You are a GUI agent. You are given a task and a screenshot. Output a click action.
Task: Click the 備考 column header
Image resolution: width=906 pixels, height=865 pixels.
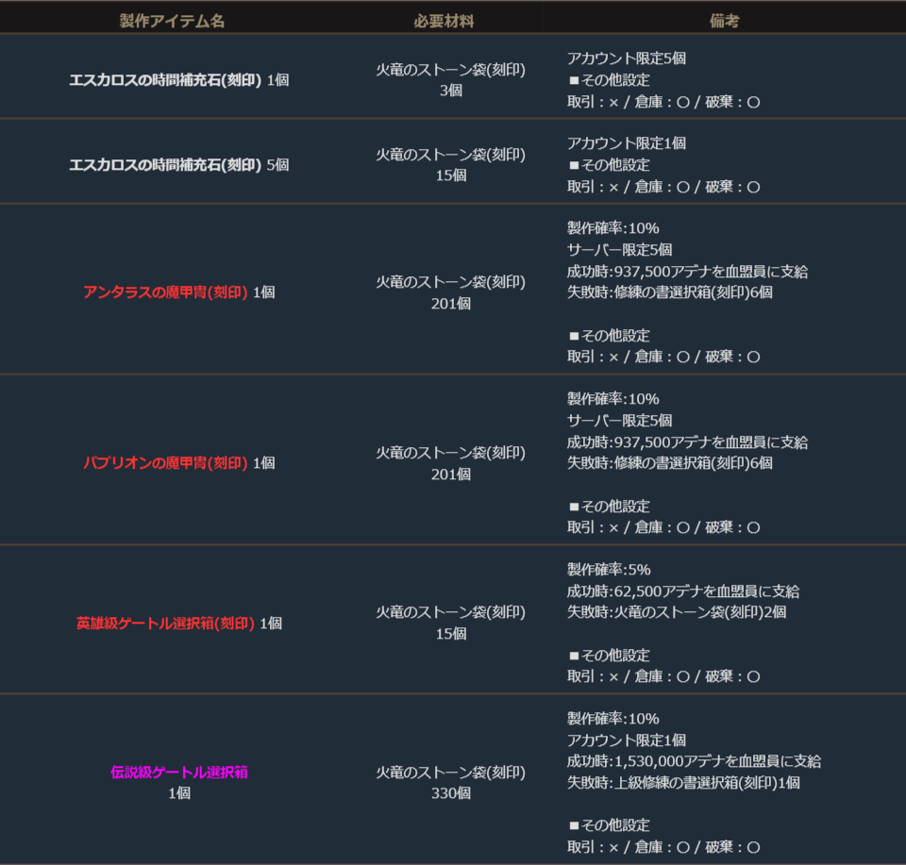[x=724, y=21]
